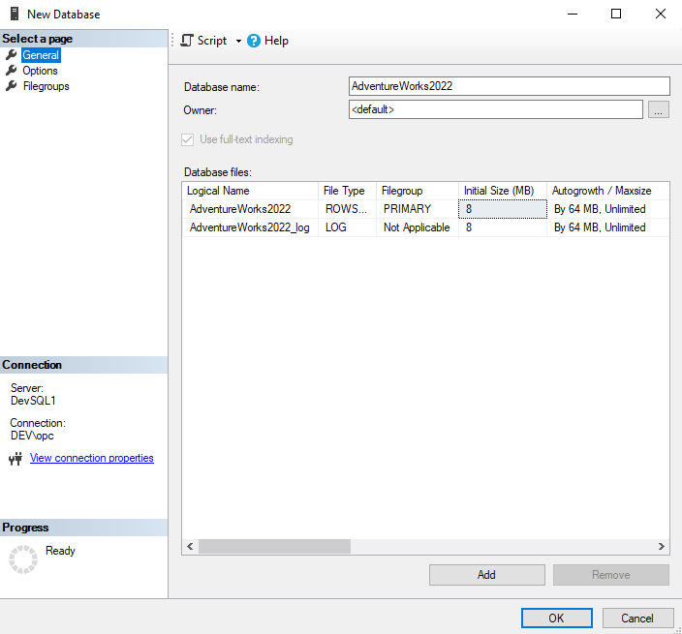Screen dimensions: 682x634
Task: Click the PRIMARY filegroup cell
Action: click(418, 209)
